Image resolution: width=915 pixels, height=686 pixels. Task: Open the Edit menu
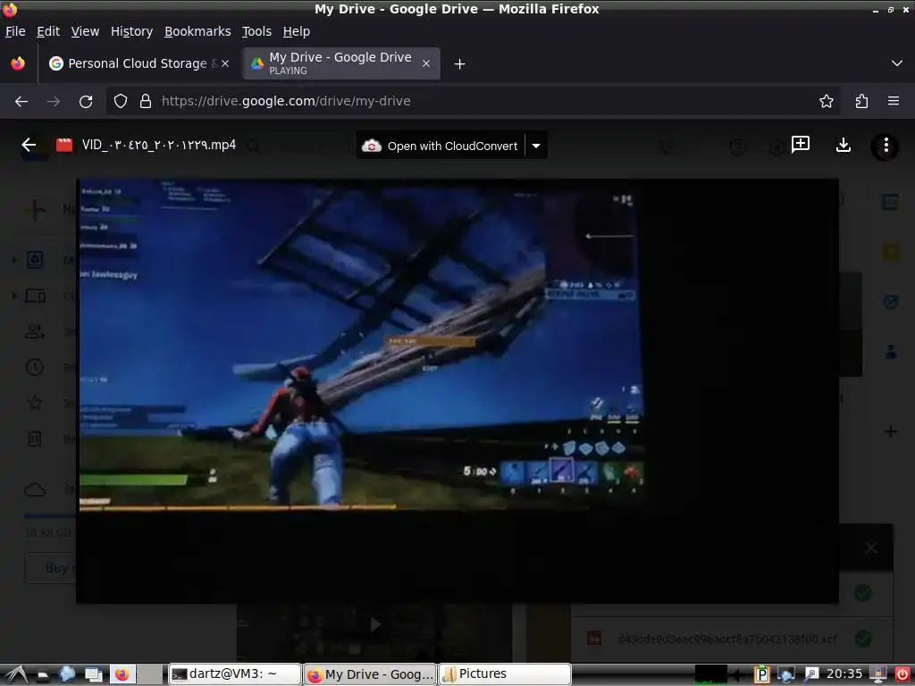(x=48, y=31)
